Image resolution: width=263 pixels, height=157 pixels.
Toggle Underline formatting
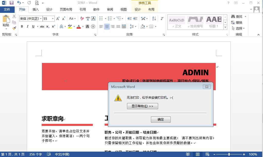point(33,26)
